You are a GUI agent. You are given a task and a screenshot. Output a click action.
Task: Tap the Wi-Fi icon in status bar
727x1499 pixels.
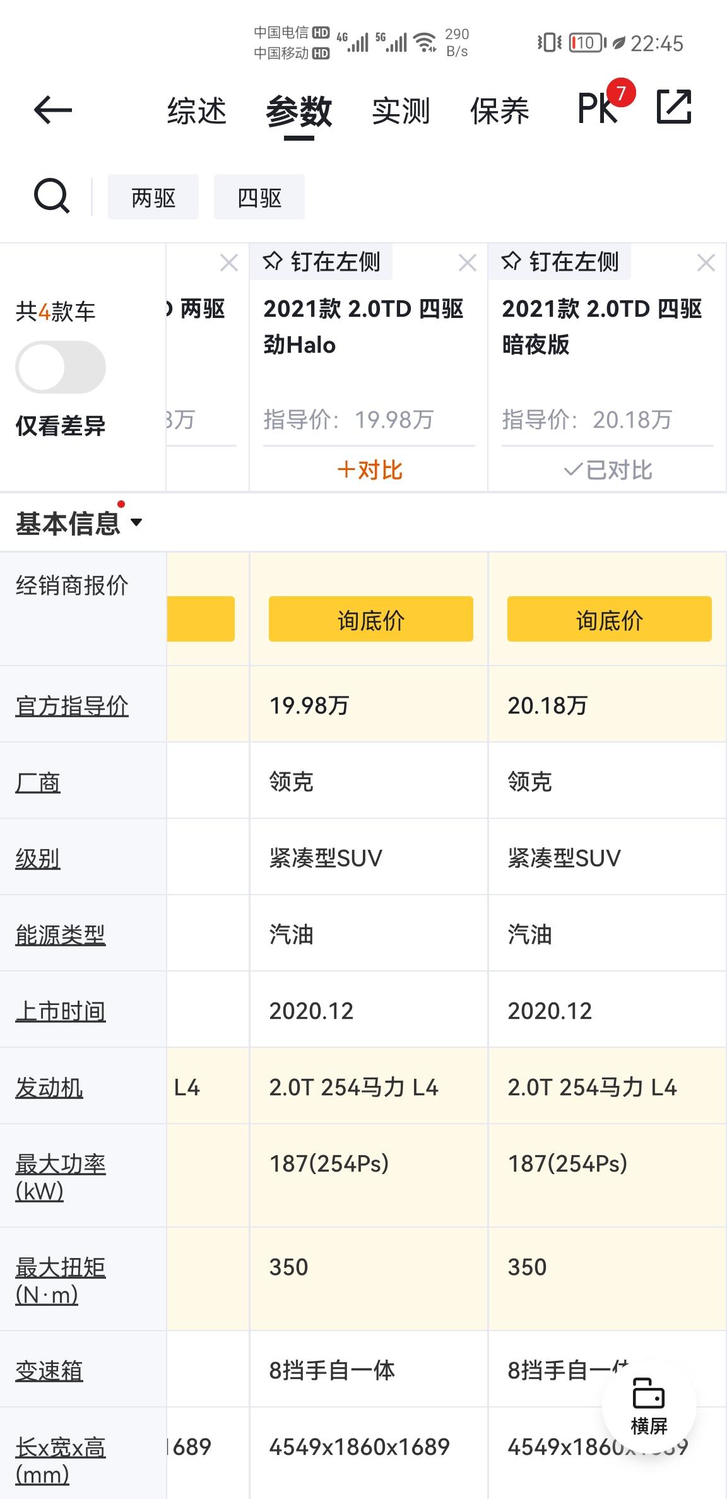tap(425, 42)
